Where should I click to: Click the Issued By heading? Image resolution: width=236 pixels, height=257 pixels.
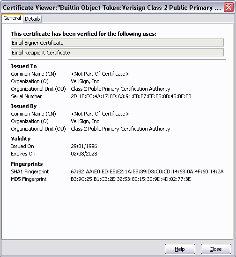point(24,106)
